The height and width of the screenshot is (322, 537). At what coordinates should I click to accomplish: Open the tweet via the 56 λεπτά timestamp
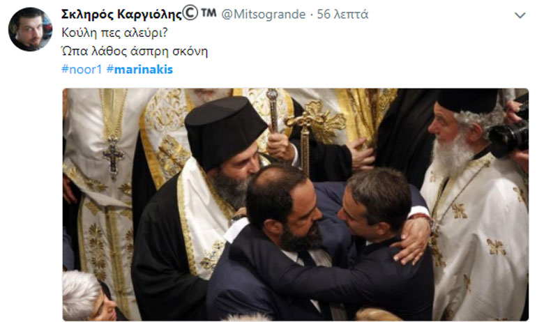point(342,15)
